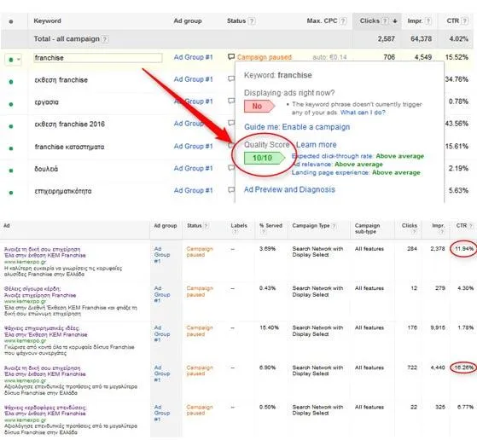Click speech bubble icon in εκθεση franchise row
Image resolution: width=477 pixels, height=440 pixels.
point(231,79)
